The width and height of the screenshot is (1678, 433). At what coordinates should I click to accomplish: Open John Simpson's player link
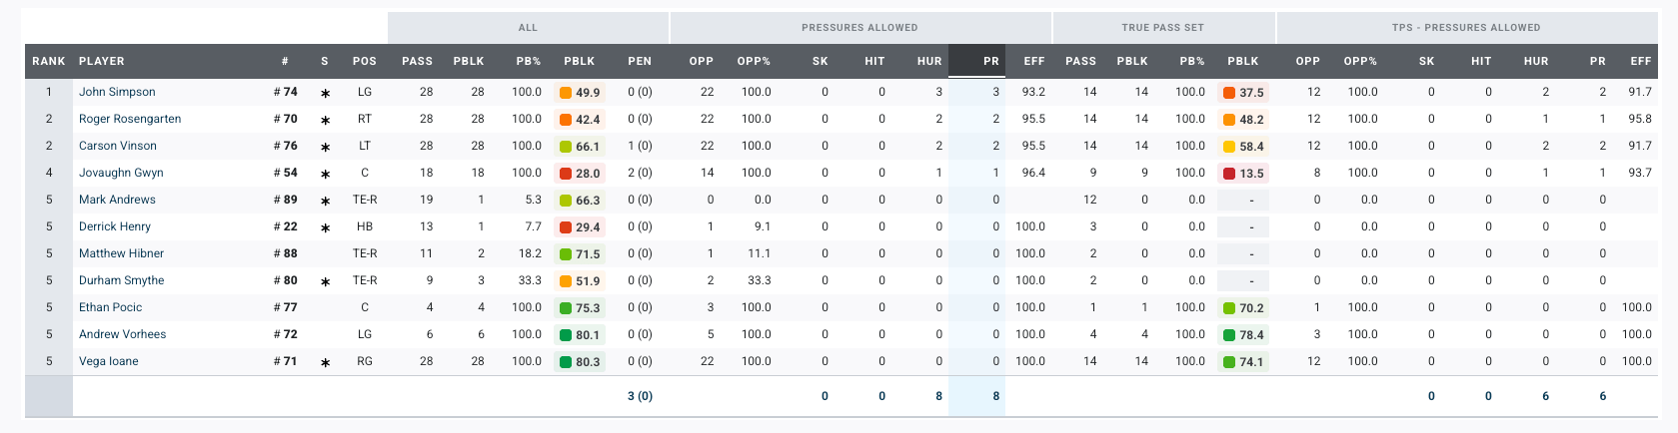point(117,92)
